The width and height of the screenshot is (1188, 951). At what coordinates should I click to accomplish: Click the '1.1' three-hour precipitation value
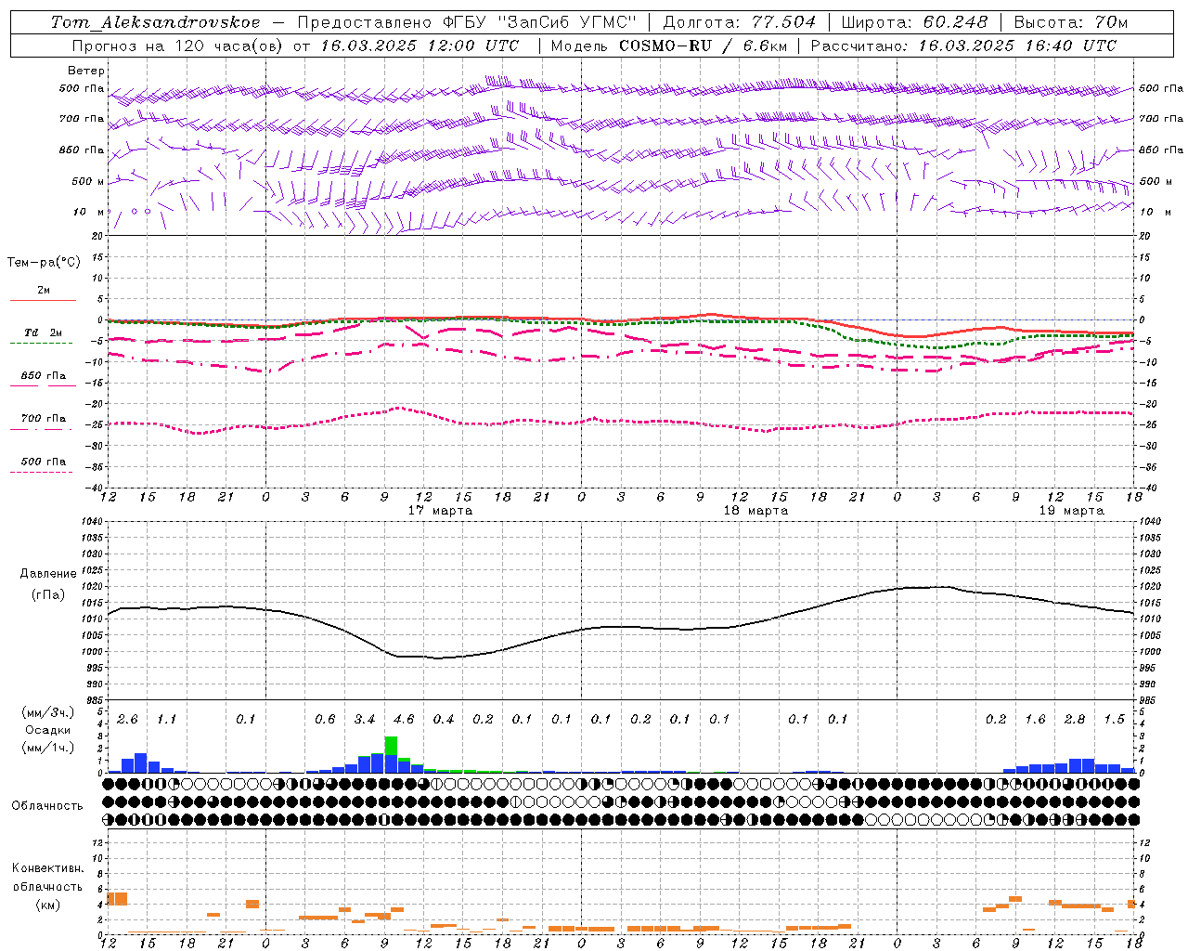(x=166, y=720)
